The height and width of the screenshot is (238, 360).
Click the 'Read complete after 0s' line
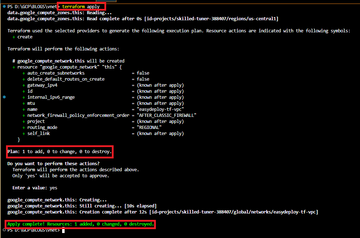coord(143,18)
